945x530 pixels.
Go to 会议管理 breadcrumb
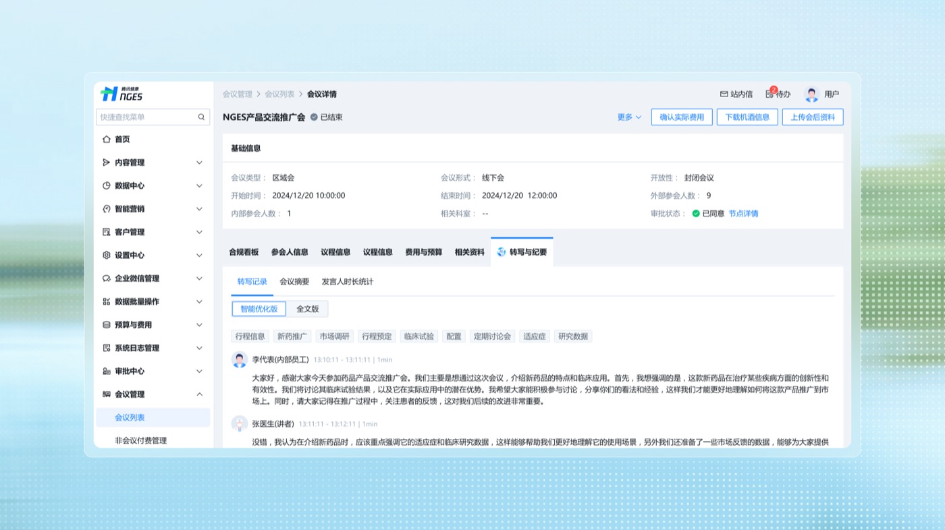pos(237,94)
